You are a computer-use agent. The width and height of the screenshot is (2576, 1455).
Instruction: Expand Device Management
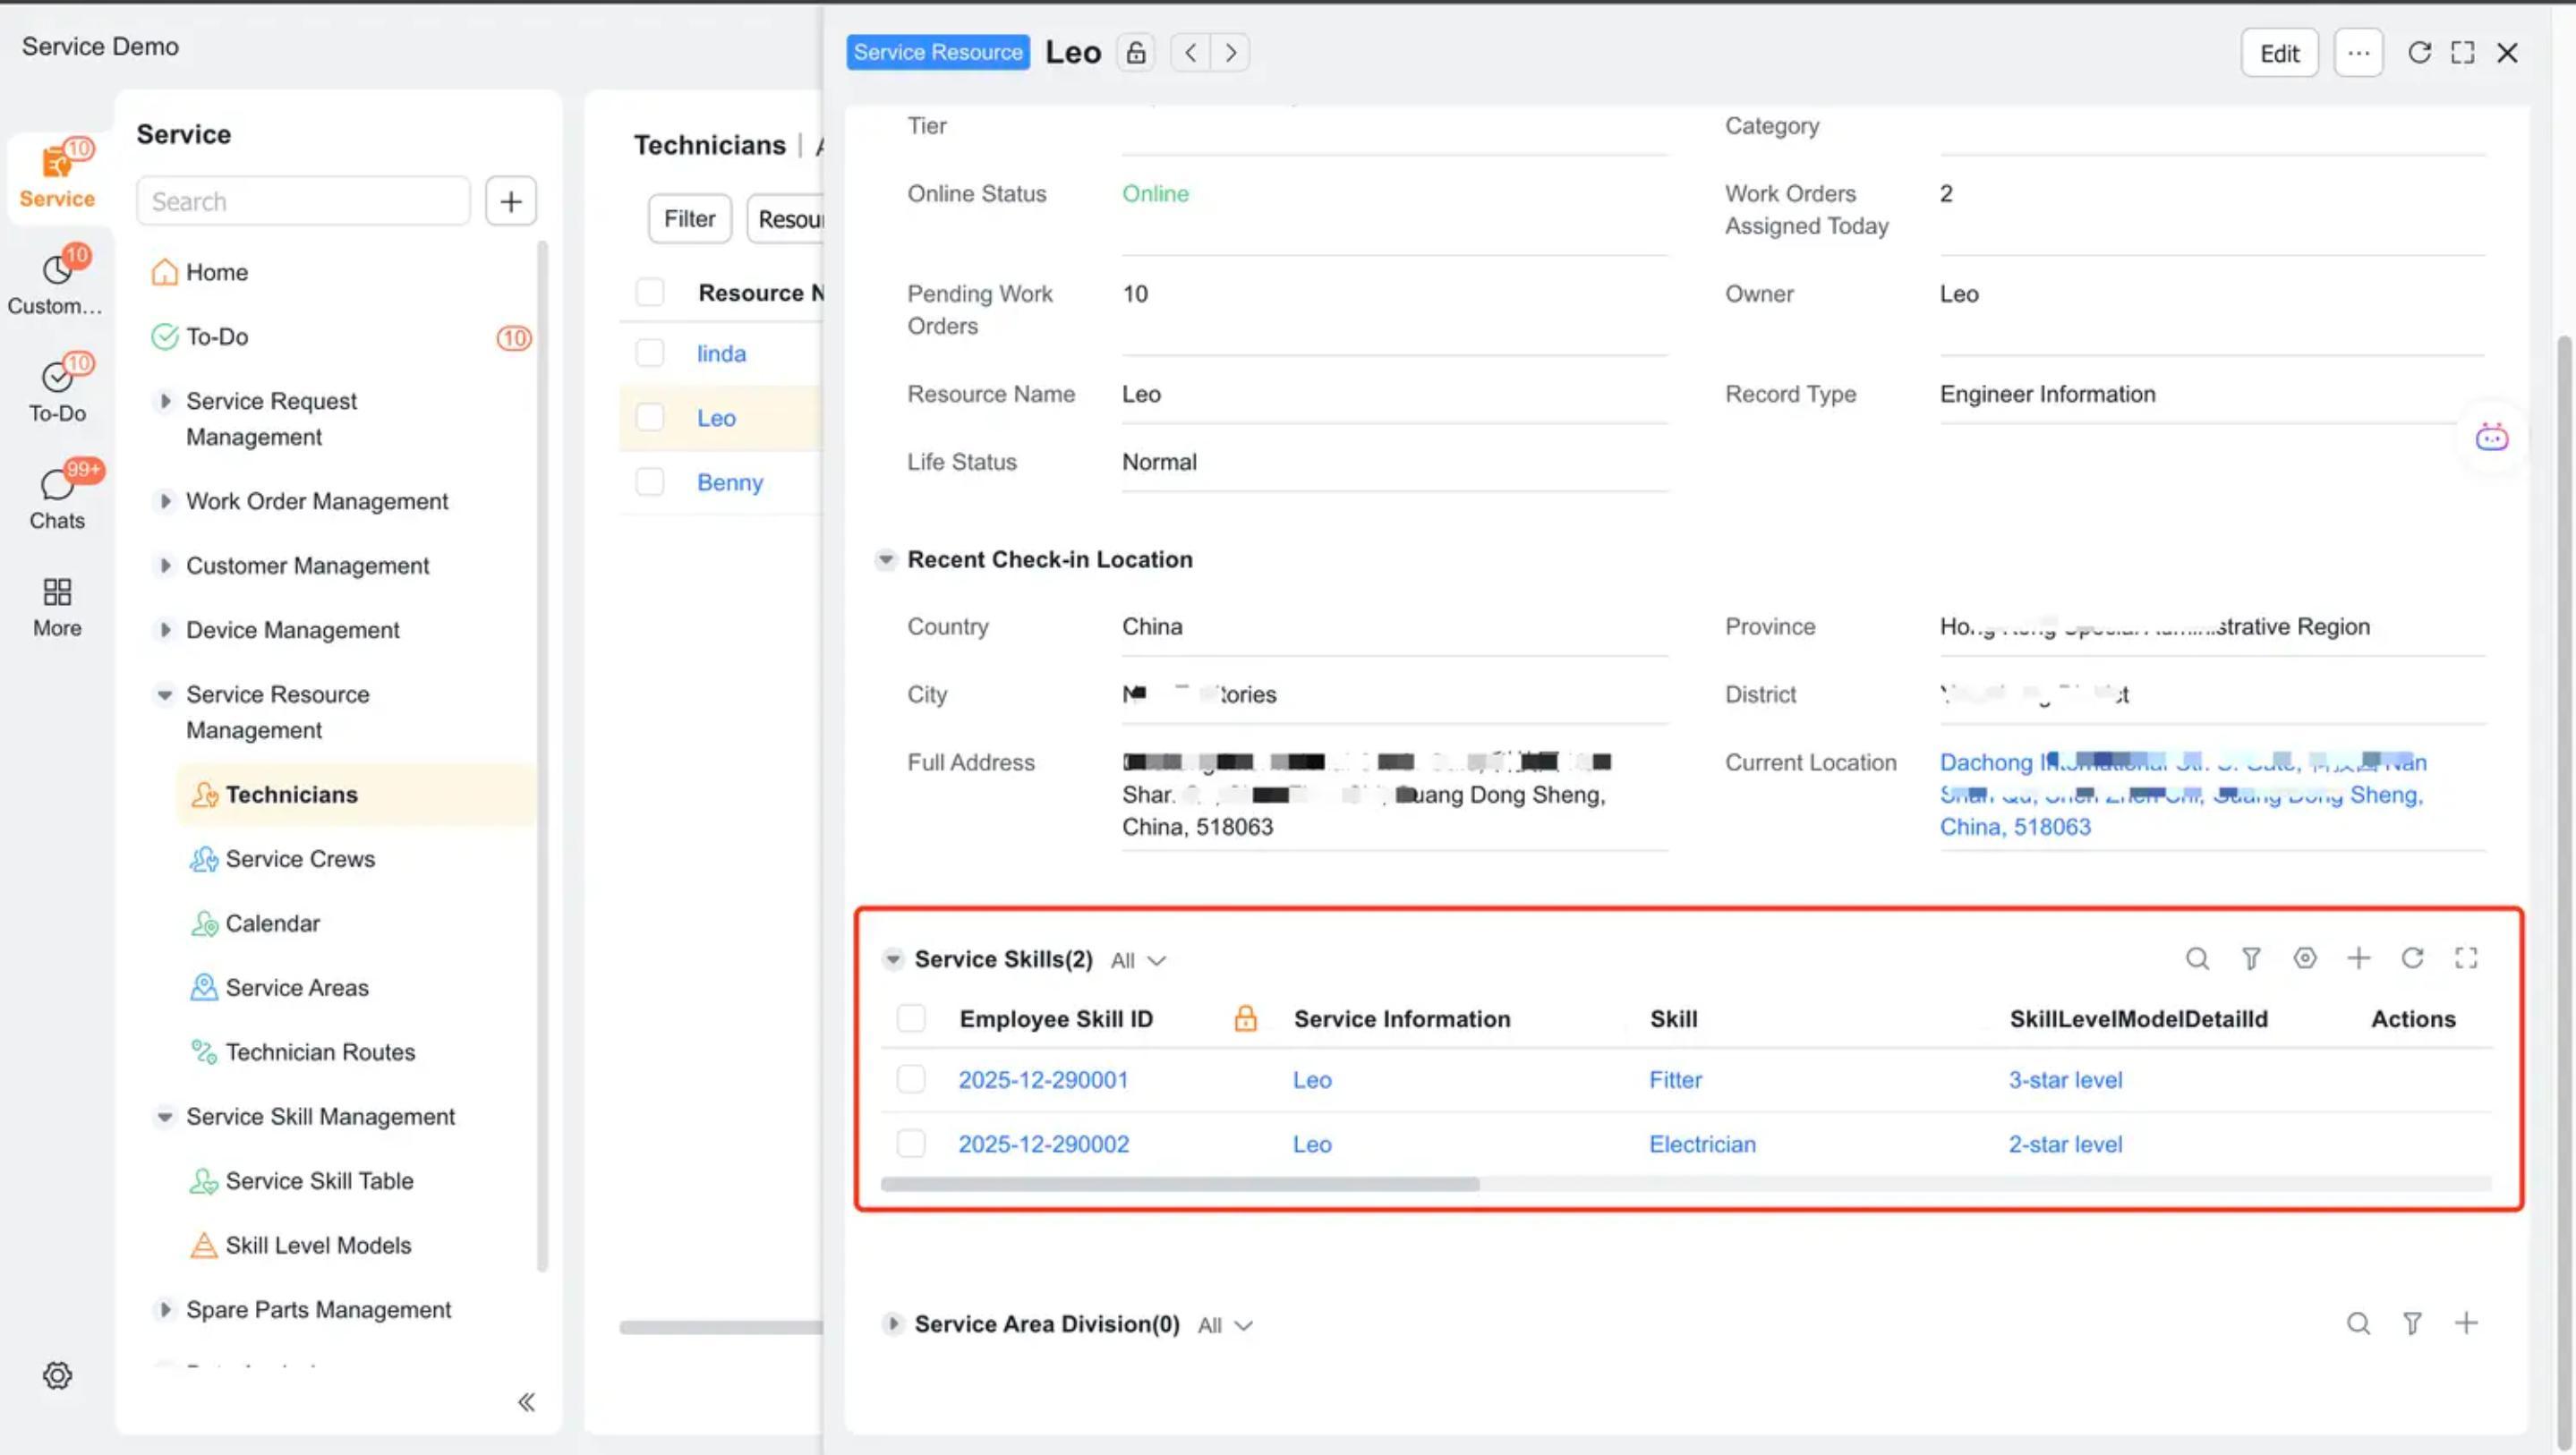coord(165,630)
